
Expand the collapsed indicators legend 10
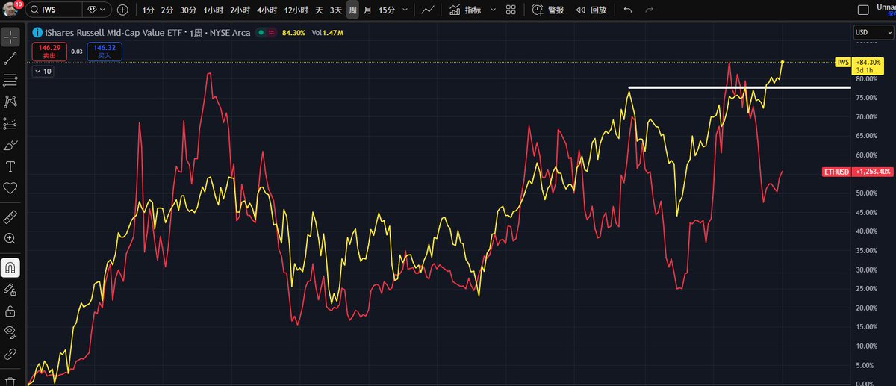pyautogui.click(x=43, y=71)
